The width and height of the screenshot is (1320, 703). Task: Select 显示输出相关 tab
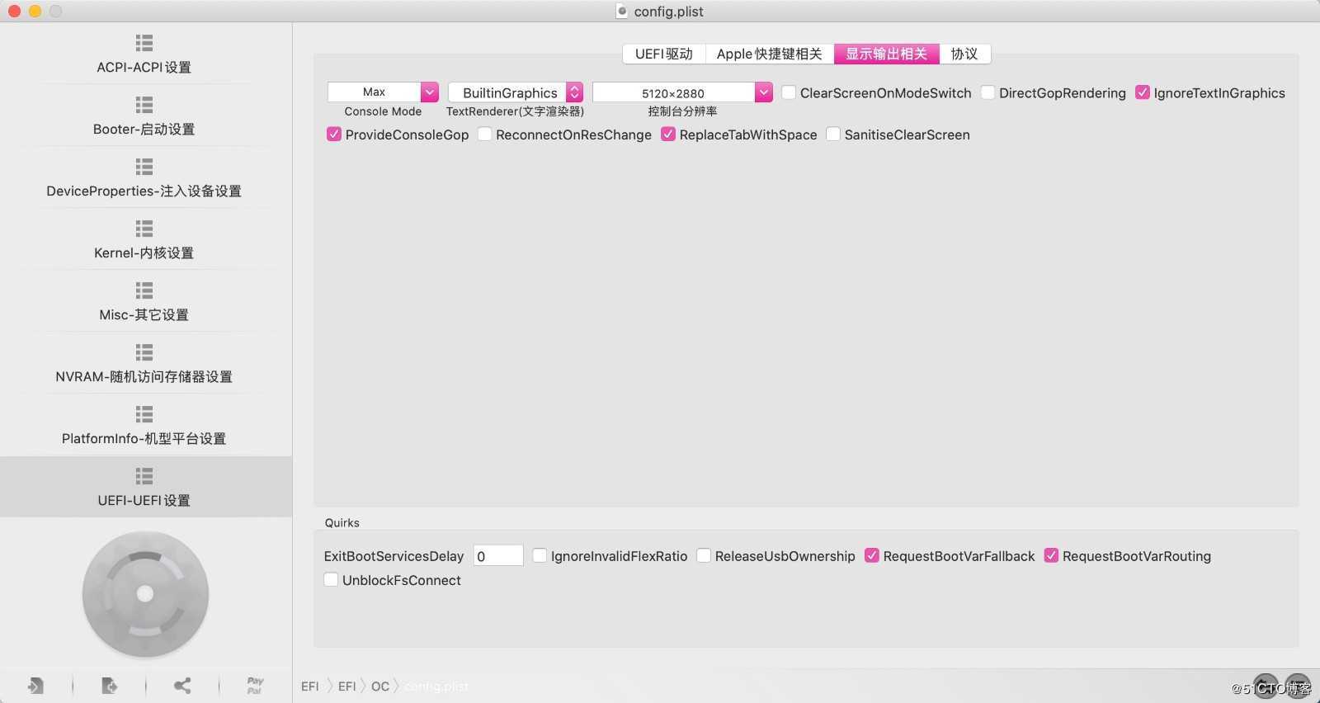point(887,54)
